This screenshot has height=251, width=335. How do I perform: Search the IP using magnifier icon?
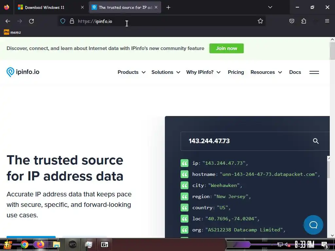coord(316,141)
